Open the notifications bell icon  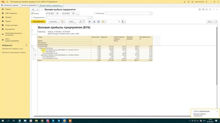185,2
